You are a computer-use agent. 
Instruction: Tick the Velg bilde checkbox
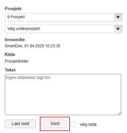point(73,125)
